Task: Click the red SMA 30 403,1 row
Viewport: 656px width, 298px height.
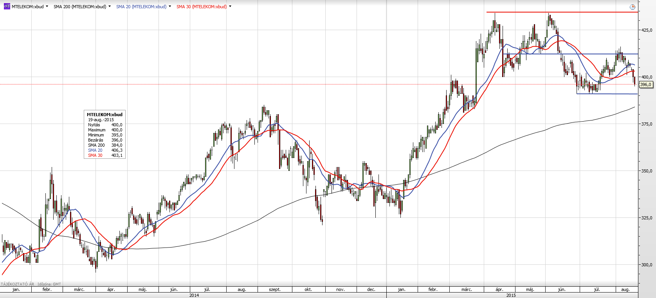Action: click(105, 155)
